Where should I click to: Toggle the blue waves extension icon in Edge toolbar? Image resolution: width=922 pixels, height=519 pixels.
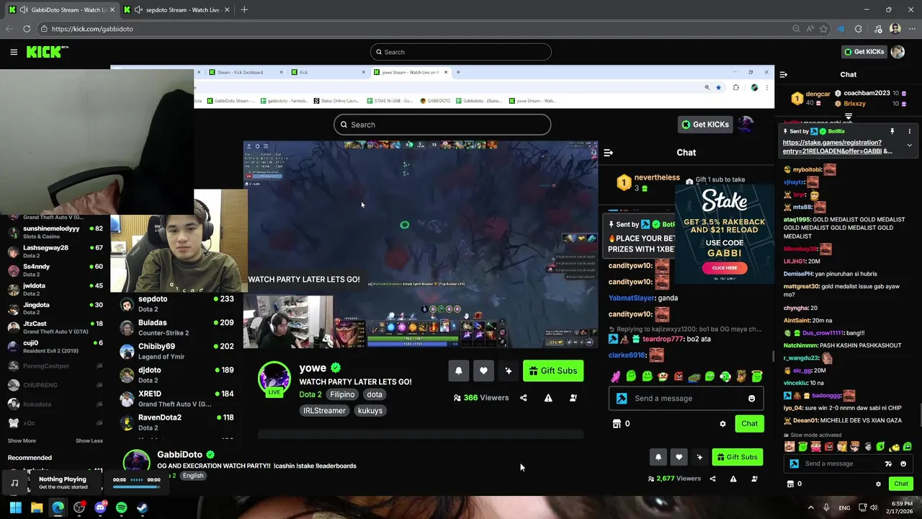pos(841,29)
